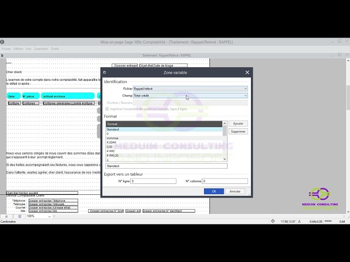Click the 'Dossier entreprise N° identifiant' field

[x=169, y=211]
